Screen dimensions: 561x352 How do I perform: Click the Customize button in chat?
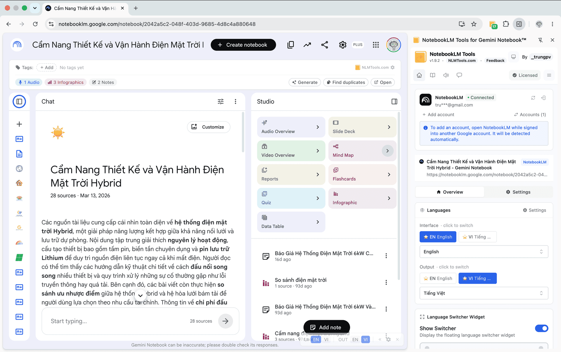[x=209, y=127]
